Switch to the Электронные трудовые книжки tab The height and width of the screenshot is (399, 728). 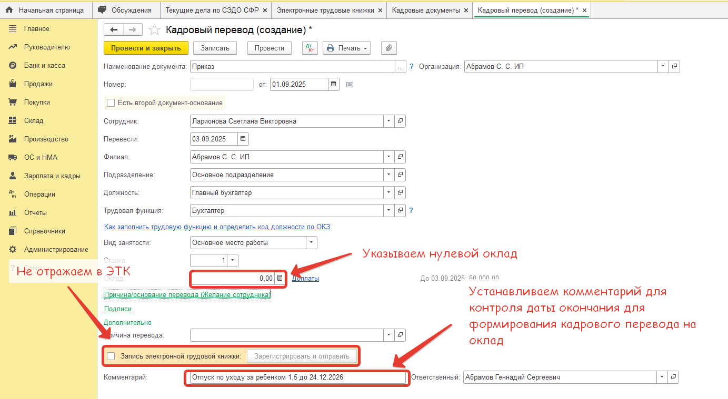tap(325, 10)
